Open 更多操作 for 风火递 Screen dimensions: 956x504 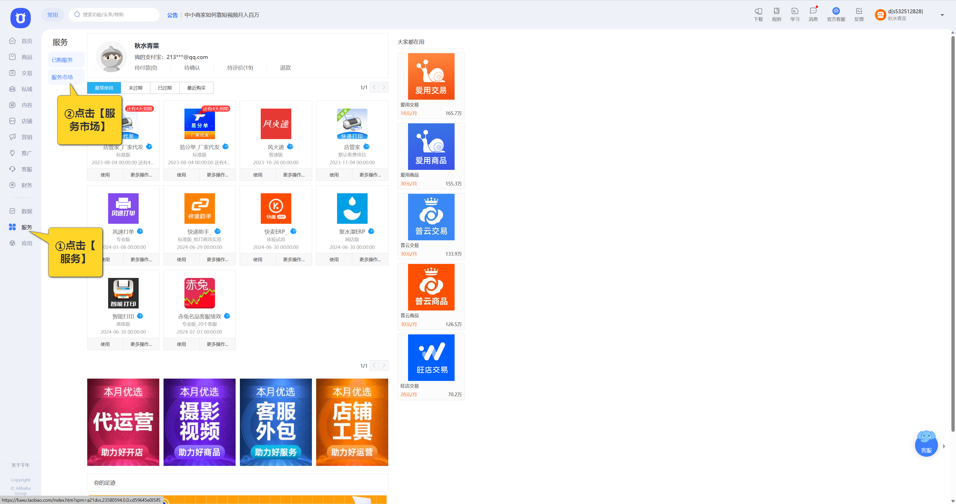point(294,175)
